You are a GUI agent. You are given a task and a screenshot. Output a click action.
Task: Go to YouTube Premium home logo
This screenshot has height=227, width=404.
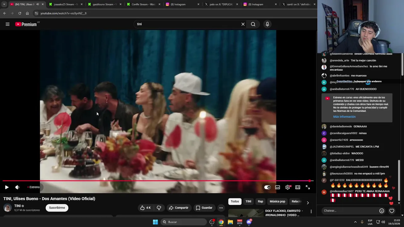[x=26, y=24]
